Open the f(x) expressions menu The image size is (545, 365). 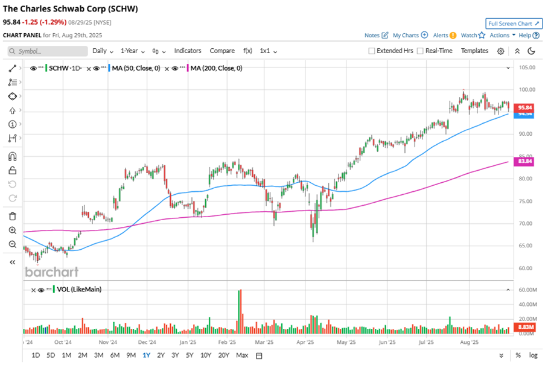point(247,51)
